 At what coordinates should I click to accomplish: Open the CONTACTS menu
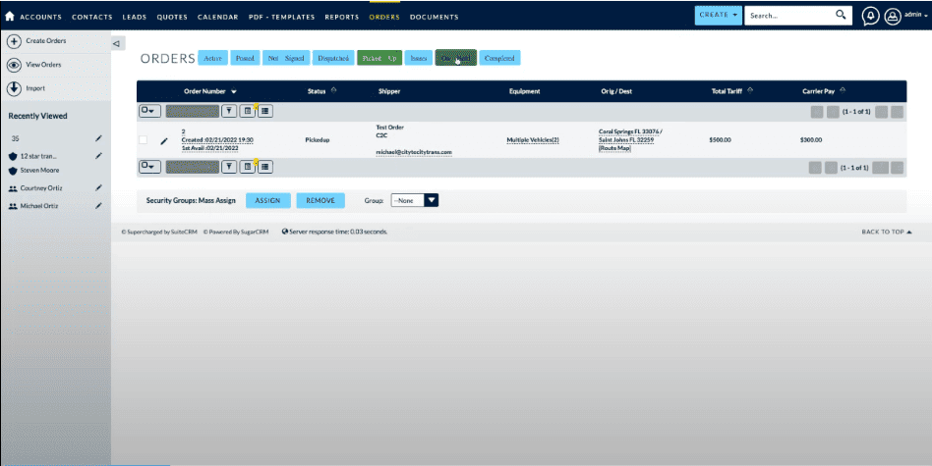coord(92,18)
